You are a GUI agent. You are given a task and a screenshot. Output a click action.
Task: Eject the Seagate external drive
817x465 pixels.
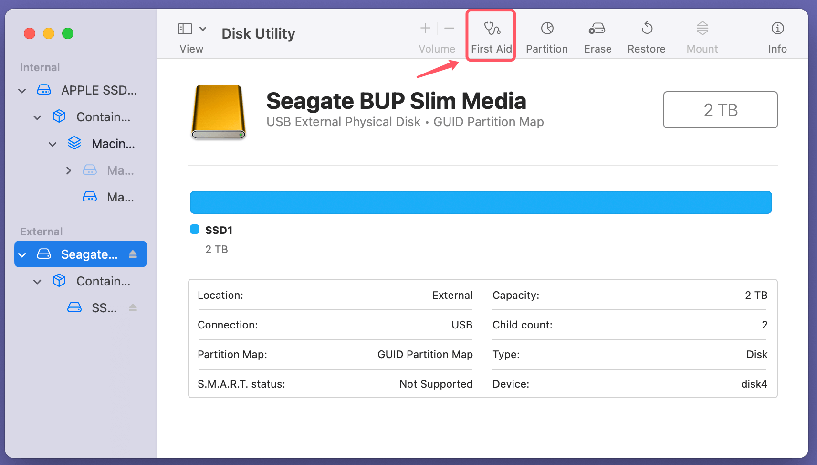tap(133, 254)
